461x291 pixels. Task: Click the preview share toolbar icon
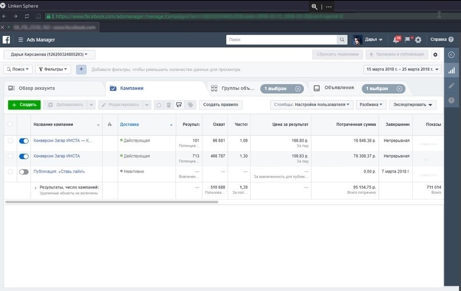click(179, 105)
